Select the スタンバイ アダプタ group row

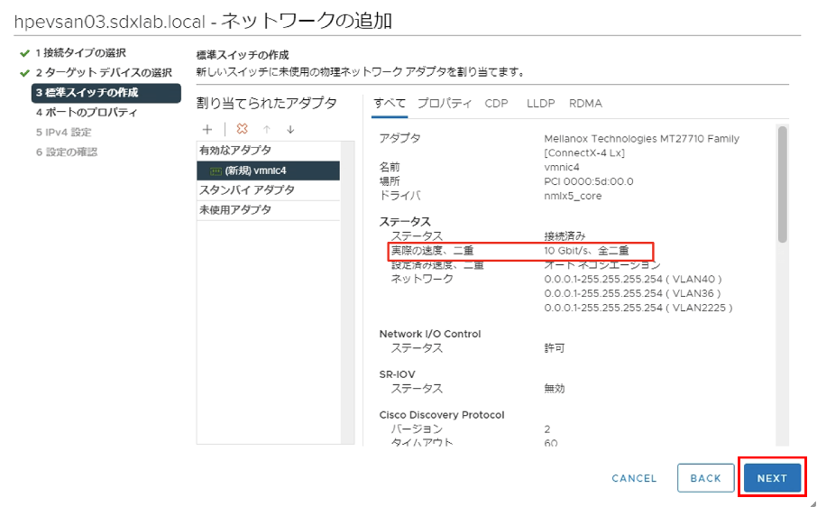coord(269,190)
